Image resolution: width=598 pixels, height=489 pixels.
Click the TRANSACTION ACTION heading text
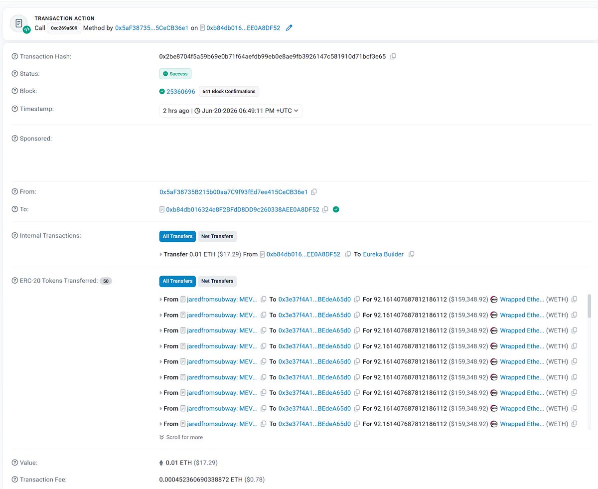[64, 18]
